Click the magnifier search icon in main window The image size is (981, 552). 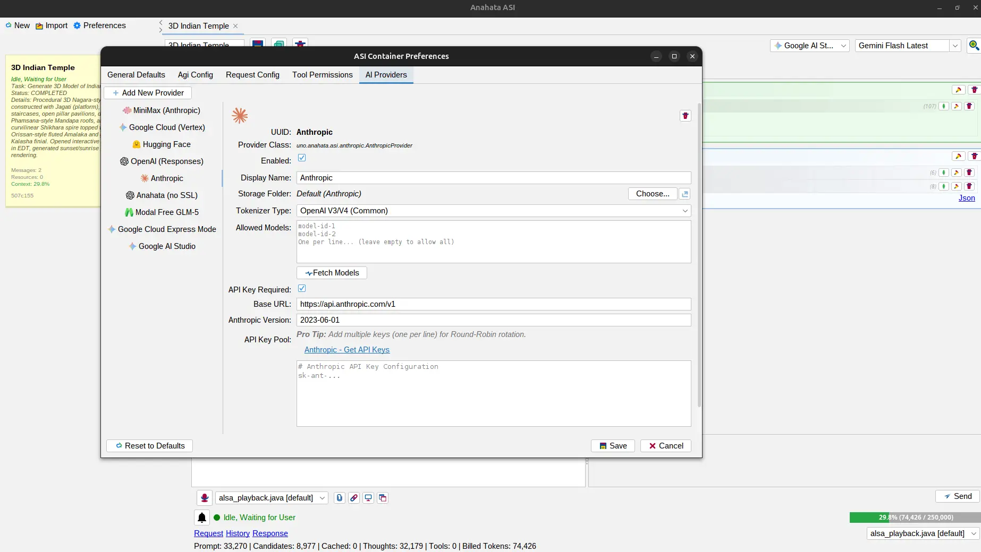coord(974,46)
